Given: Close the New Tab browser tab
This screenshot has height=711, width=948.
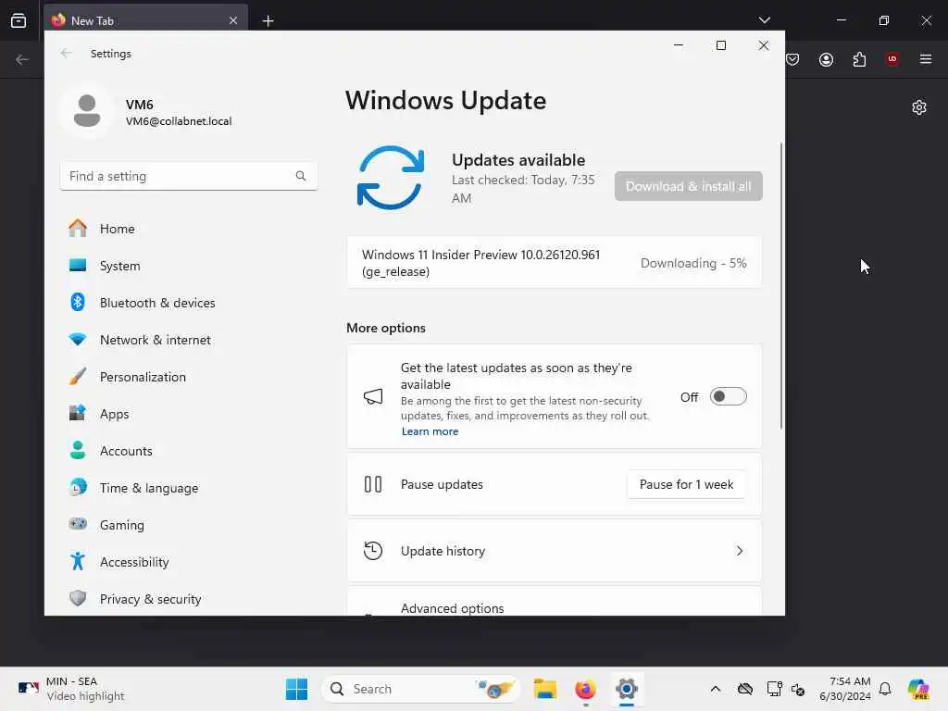Looking at the screenshot, I should [233, 20].
